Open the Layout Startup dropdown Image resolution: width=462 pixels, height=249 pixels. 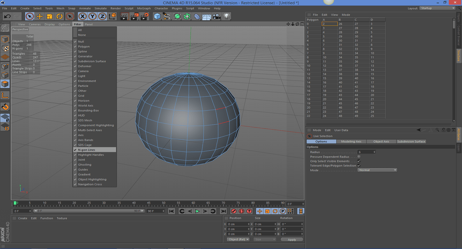pyautogui.click(x=437, y=8)
